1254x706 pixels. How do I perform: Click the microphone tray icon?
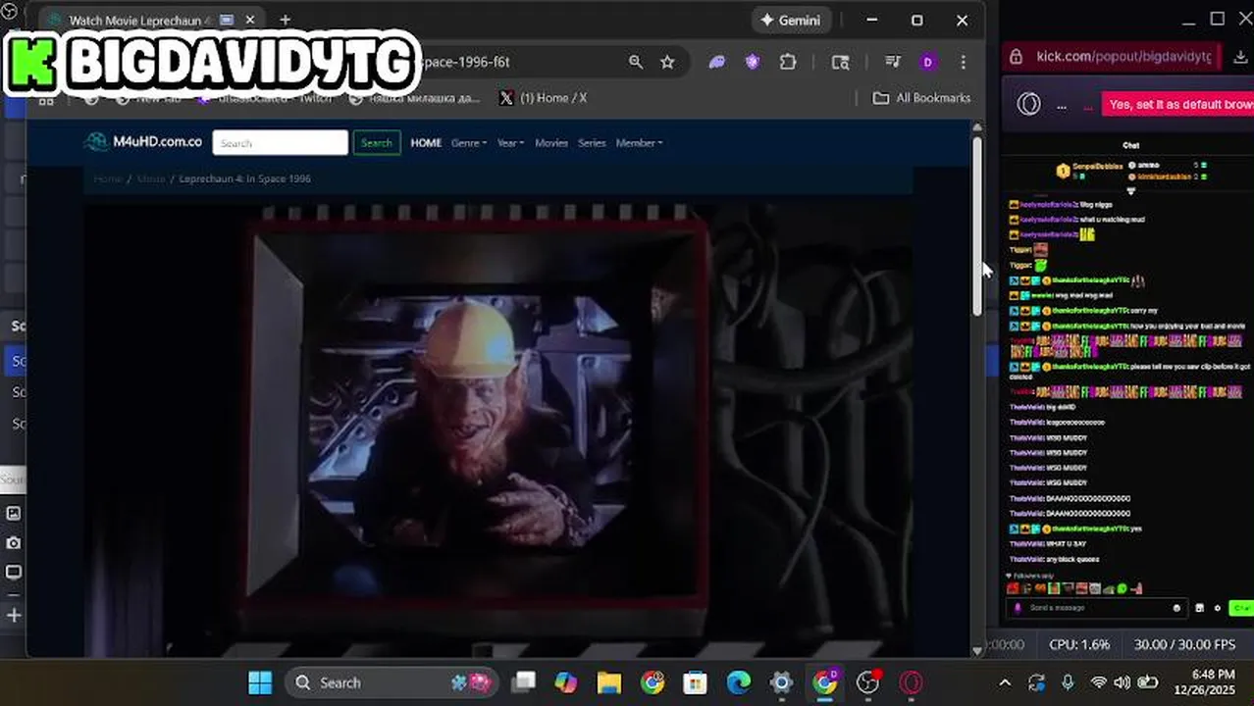(x=1068, y=682)
